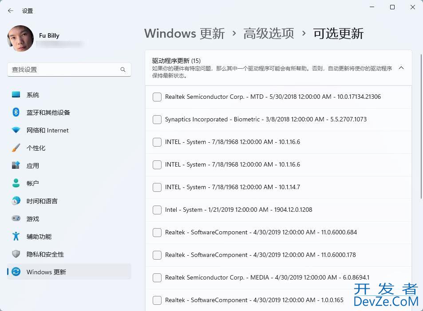423x311 pixels.
Task: Click 高级选项 breadcrumb link
Action: (269, 34)
